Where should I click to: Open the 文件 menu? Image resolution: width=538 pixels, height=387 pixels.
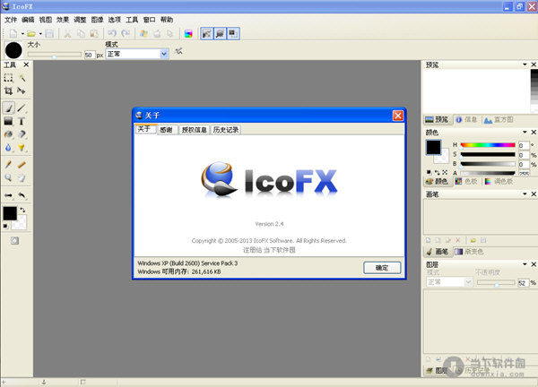pos(11,20)
